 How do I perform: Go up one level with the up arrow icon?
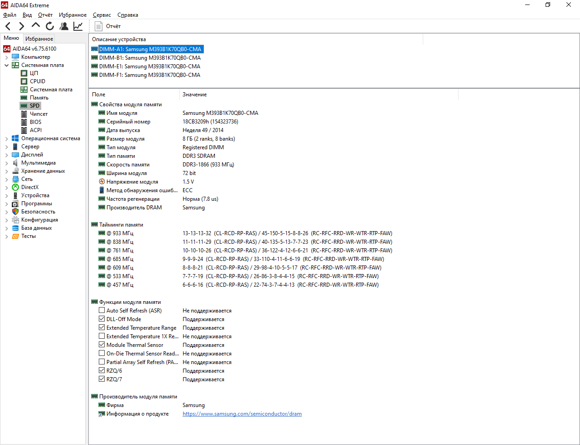[36, 25]
